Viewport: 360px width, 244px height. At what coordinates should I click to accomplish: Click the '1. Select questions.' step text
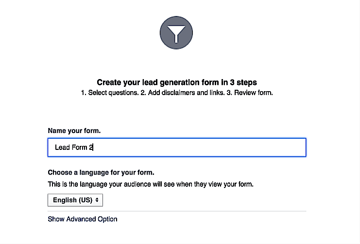tap(110, 93)
